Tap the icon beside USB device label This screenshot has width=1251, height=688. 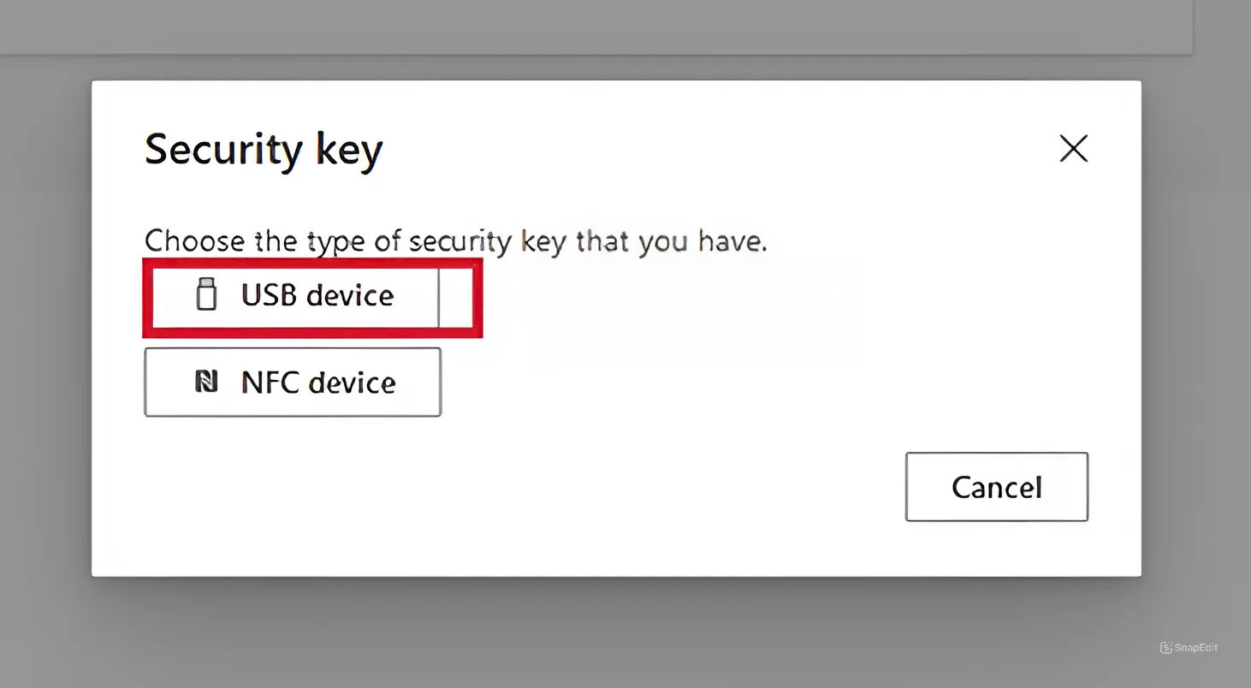pos(206,294)
